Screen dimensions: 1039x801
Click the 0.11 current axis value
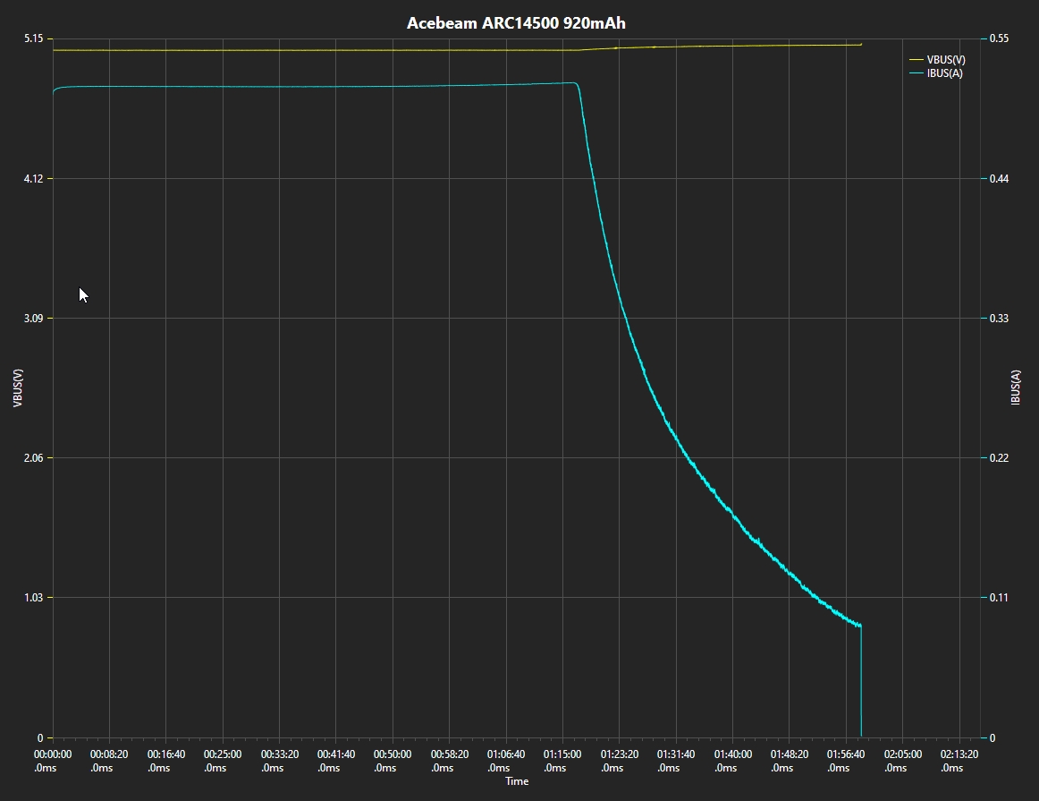tap(1000, 598)
